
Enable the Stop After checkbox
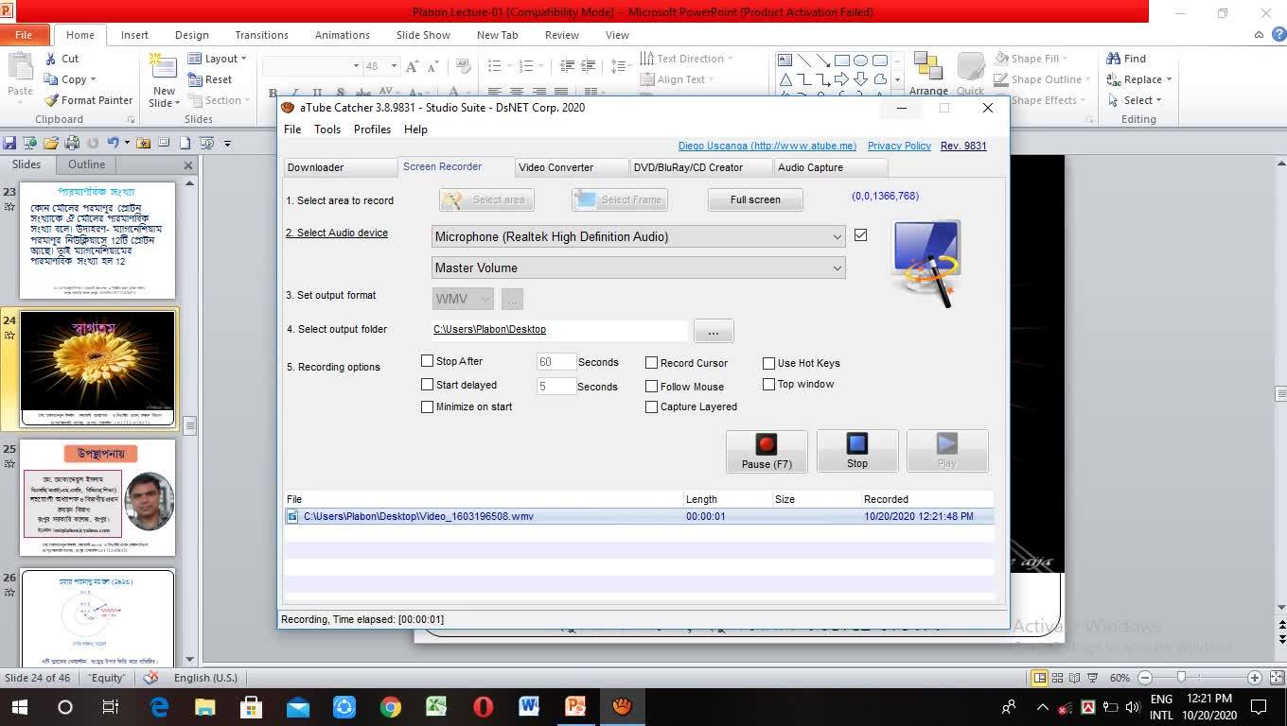[x=427, y=361]
